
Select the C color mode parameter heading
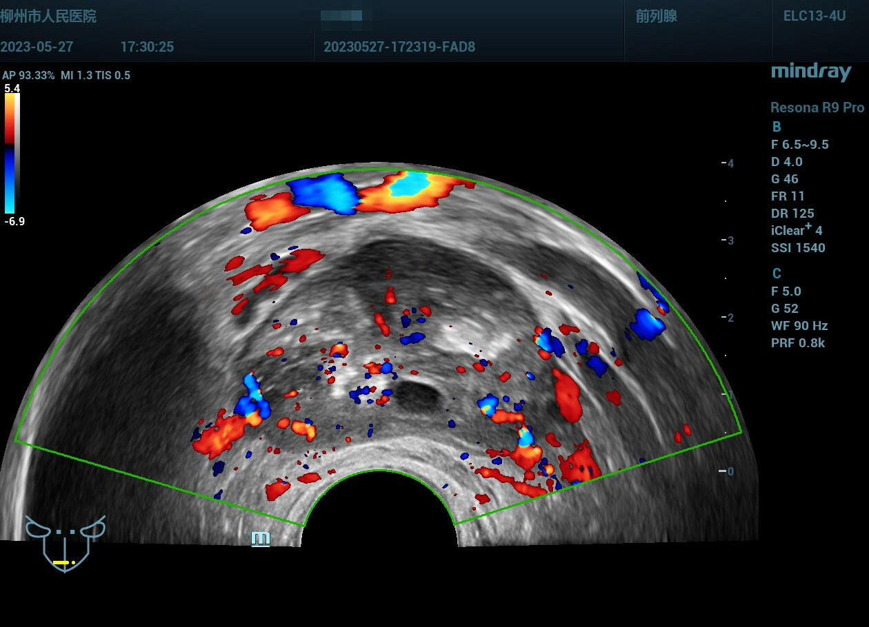(777, 274)
